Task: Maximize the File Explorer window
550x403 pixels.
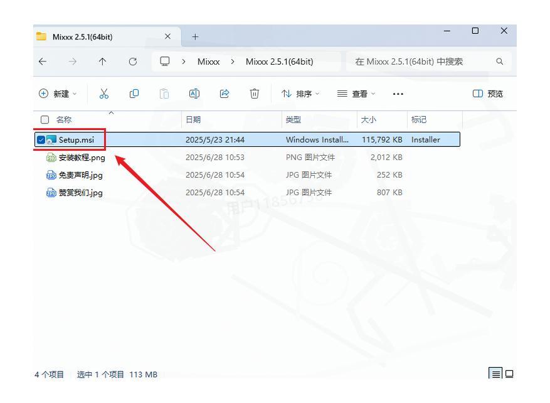Action: pyautogui.click(x=475, y=31)
